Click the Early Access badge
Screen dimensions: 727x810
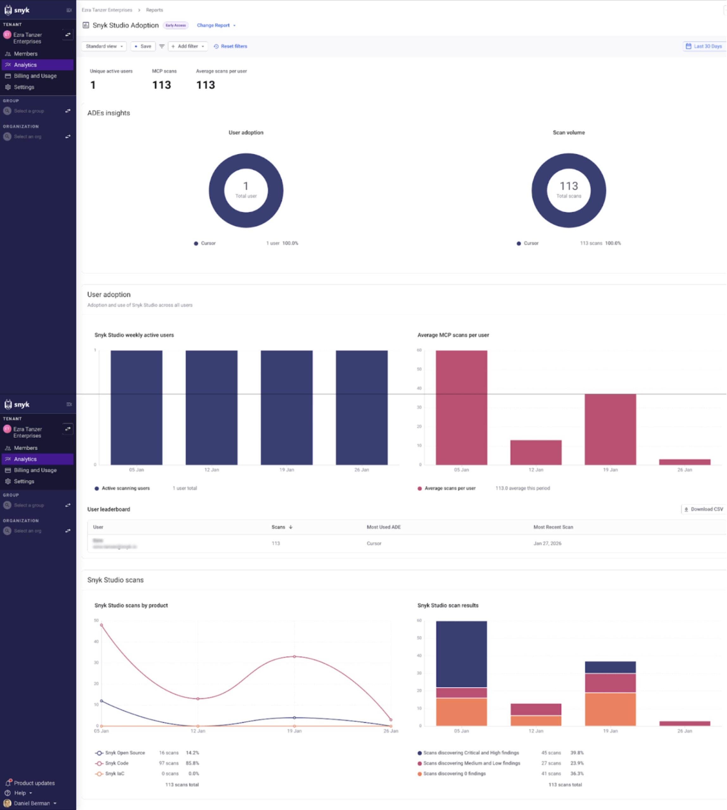175,25
